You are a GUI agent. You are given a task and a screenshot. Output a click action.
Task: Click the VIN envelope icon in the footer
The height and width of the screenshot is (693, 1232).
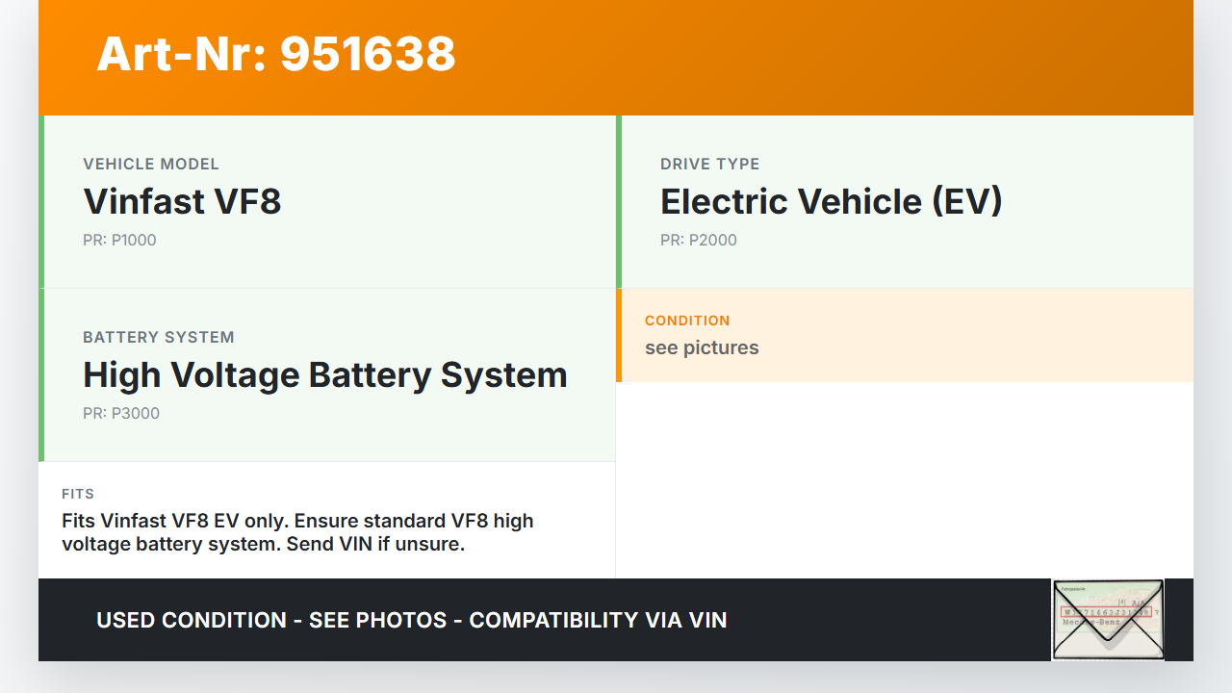(x=1108, y=620)
